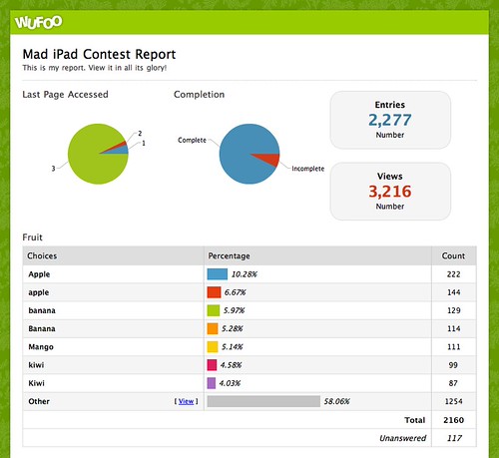Click pie label '2' on Last Page chart
Screen dimensions: 499x458
click(140, 133)
